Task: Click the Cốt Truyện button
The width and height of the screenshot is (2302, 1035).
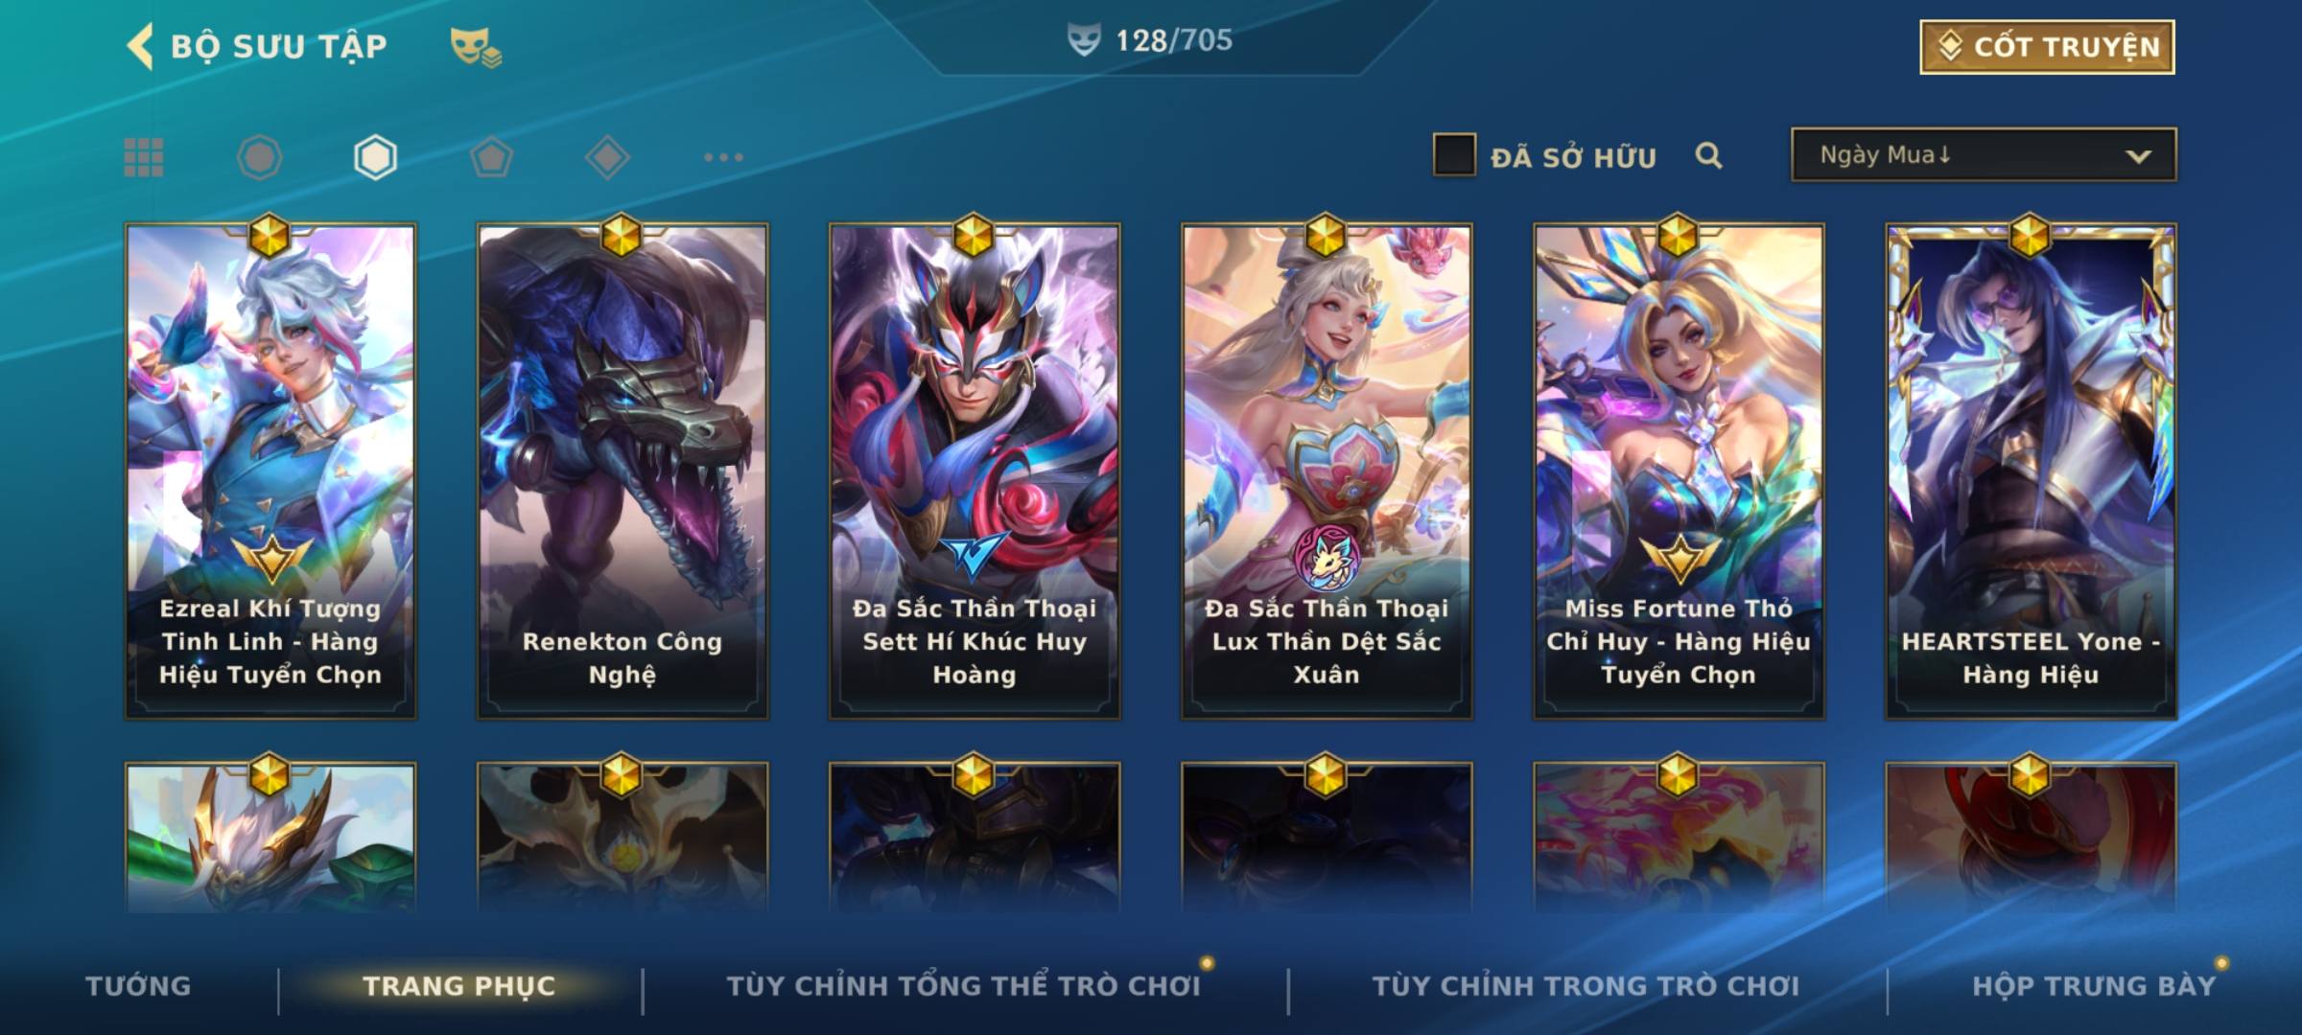Action: (x=2047, y=47)
